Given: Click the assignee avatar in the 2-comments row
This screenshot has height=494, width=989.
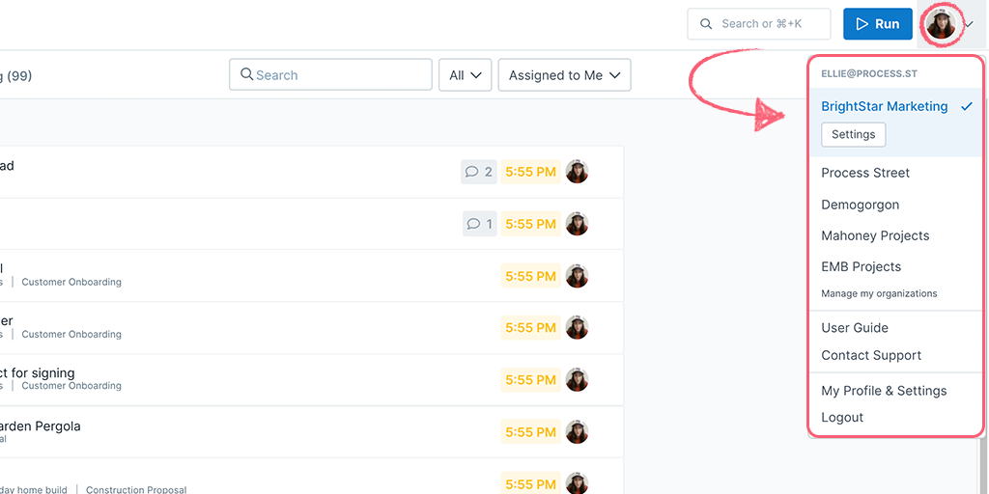Looking at the screenshot, I should point(577,172).
